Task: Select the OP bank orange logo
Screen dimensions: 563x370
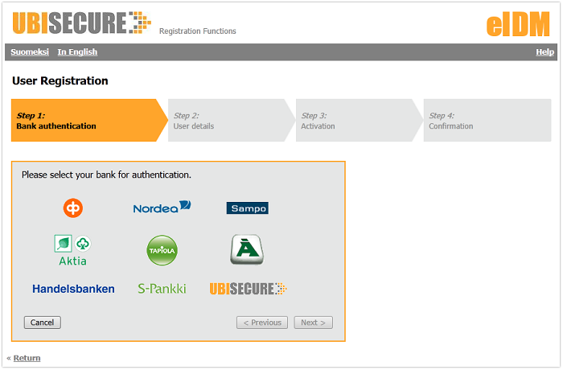Action: pyautogui.click(x=73, y=208)
